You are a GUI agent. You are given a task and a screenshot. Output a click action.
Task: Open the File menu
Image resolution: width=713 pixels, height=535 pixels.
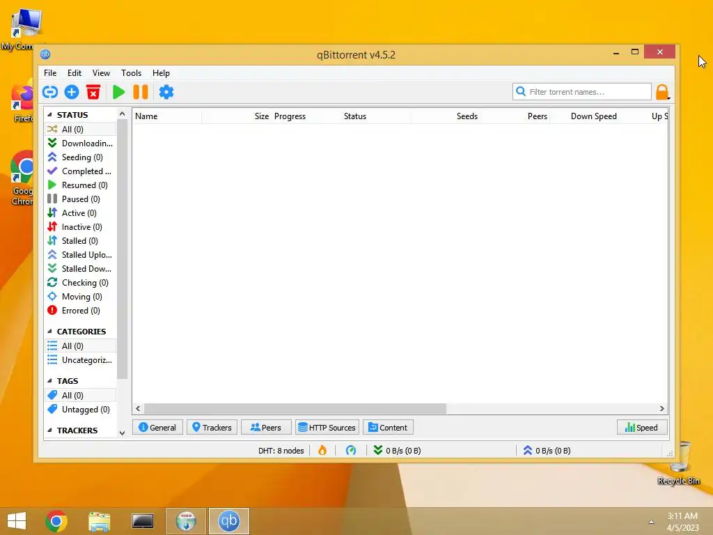click(x=50, y=72)
